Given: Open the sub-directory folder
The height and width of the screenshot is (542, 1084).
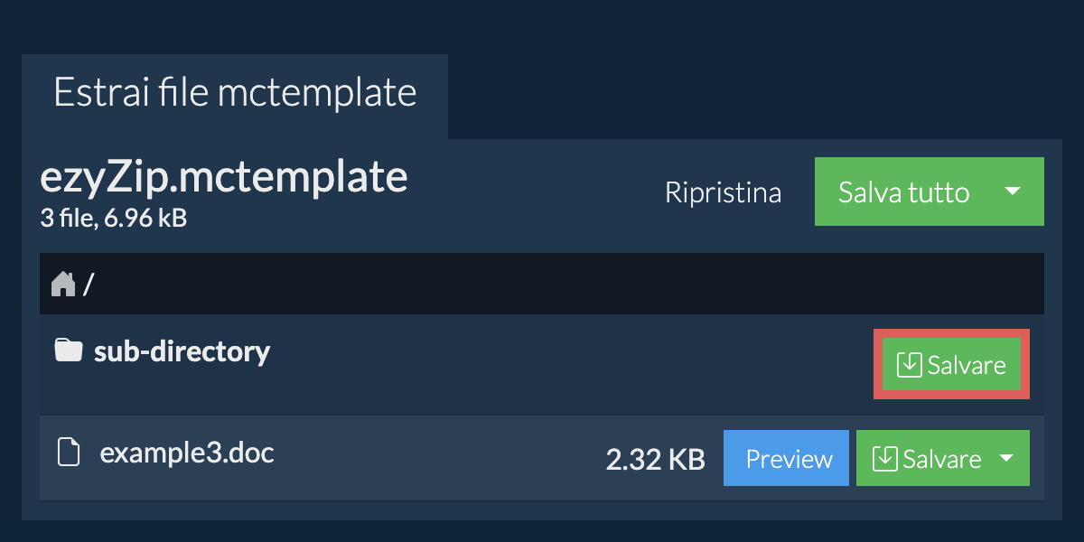Looking at the screenshot, I should [x=182, y=350].
